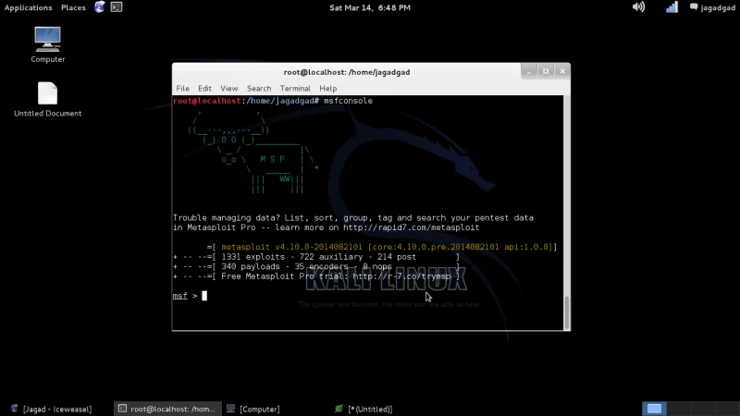The image size is (740, 416).
Task: Open the terminal Edit menu
Action: [x=204, y=88]
